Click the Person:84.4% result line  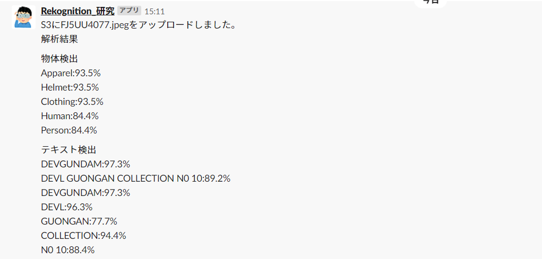(69, 130)
